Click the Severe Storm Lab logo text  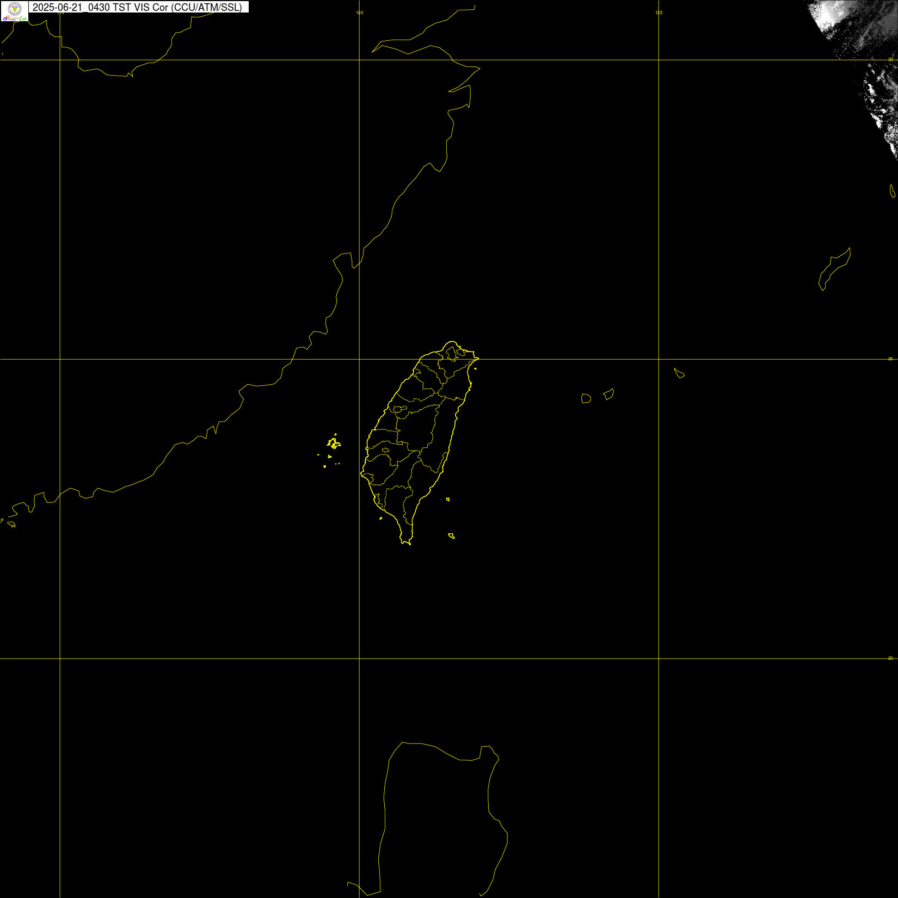tap(15, 19)
